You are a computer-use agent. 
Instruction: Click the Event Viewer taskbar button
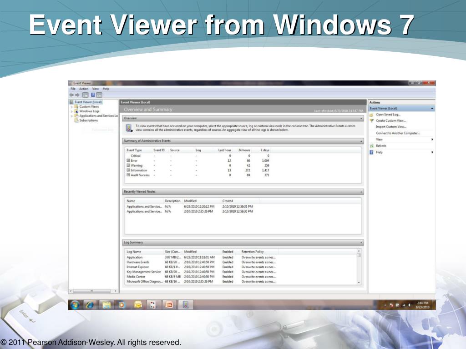[186, 304]
